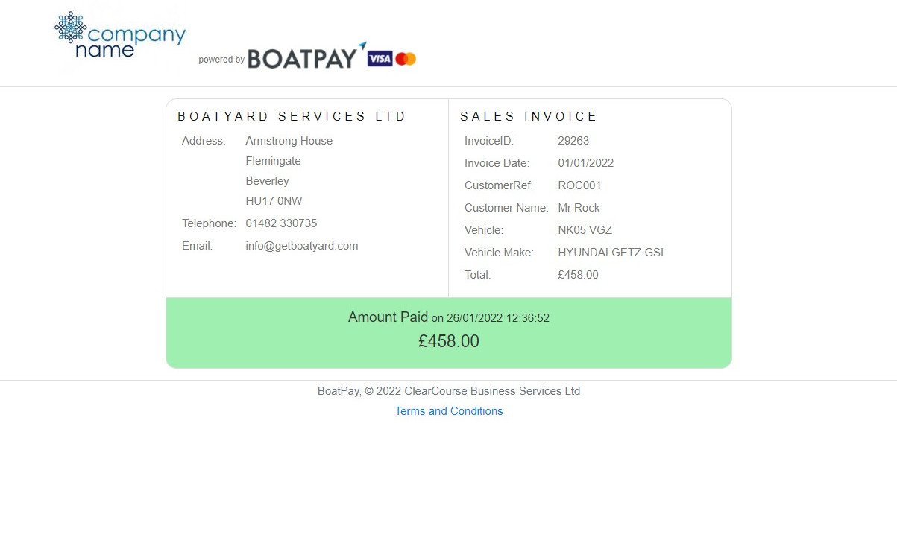Screen dimensions: 897x549
Task: Click the invoice total £458.00 value
Action: pyautogui.click(x=578, y=275)
